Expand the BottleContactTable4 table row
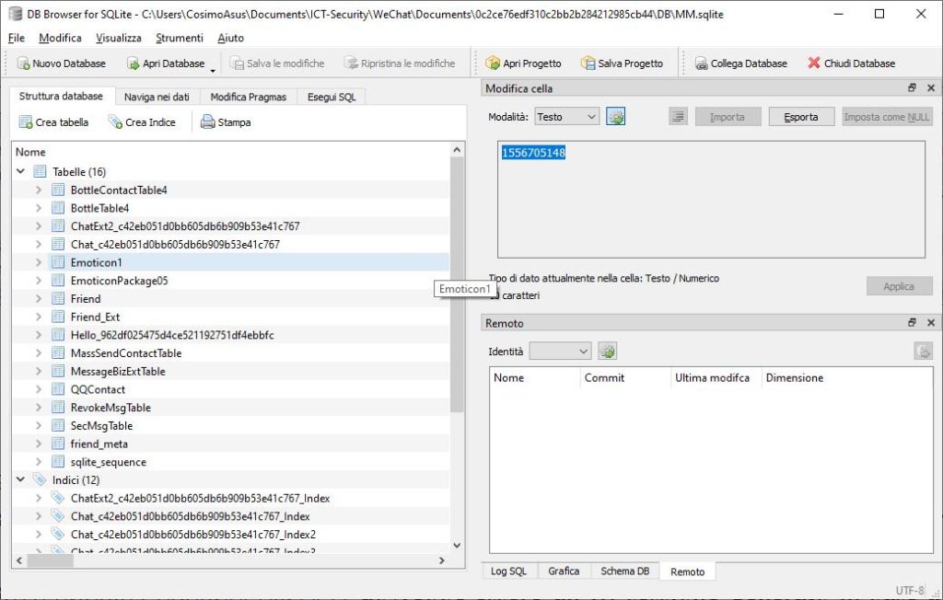The width and height of the screenshot is (943, 600). coord(39,190)
